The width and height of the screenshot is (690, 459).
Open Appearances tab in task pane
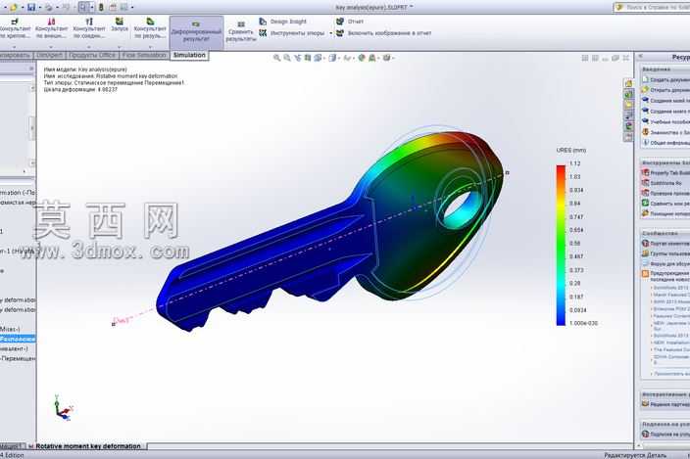pos(628,126)
